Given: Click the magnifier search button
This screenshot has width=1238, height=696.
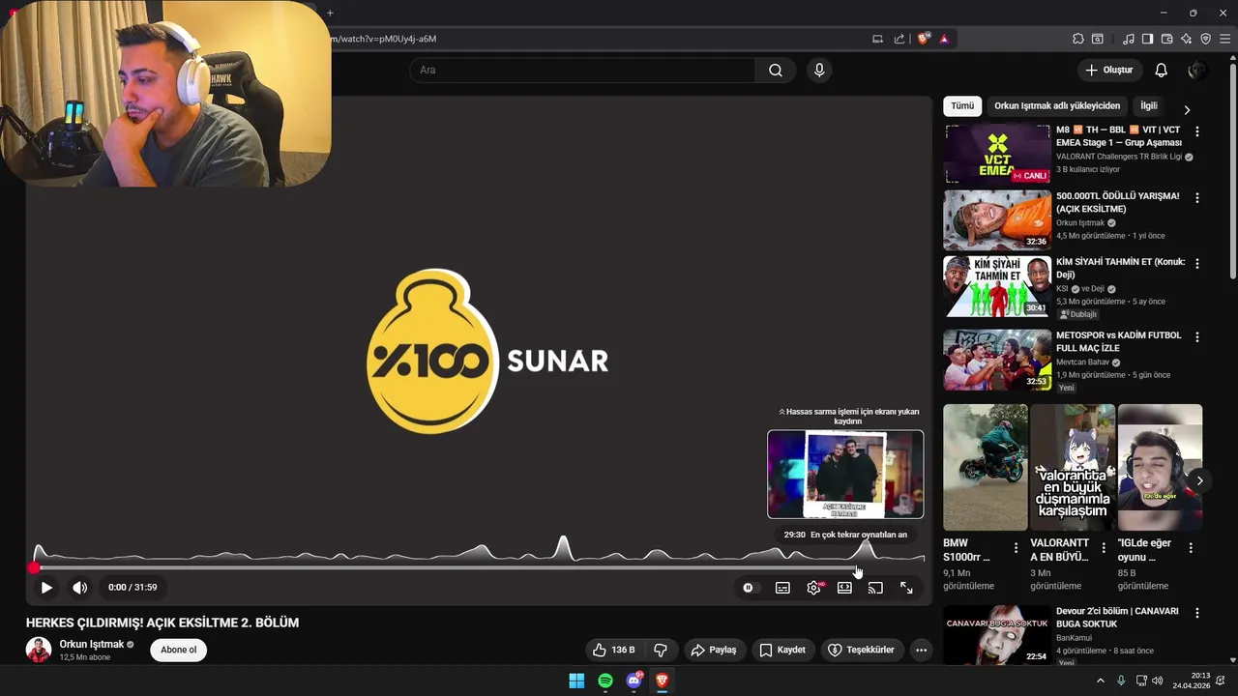Looking at the screenshot, I should (x=776, y=70).
